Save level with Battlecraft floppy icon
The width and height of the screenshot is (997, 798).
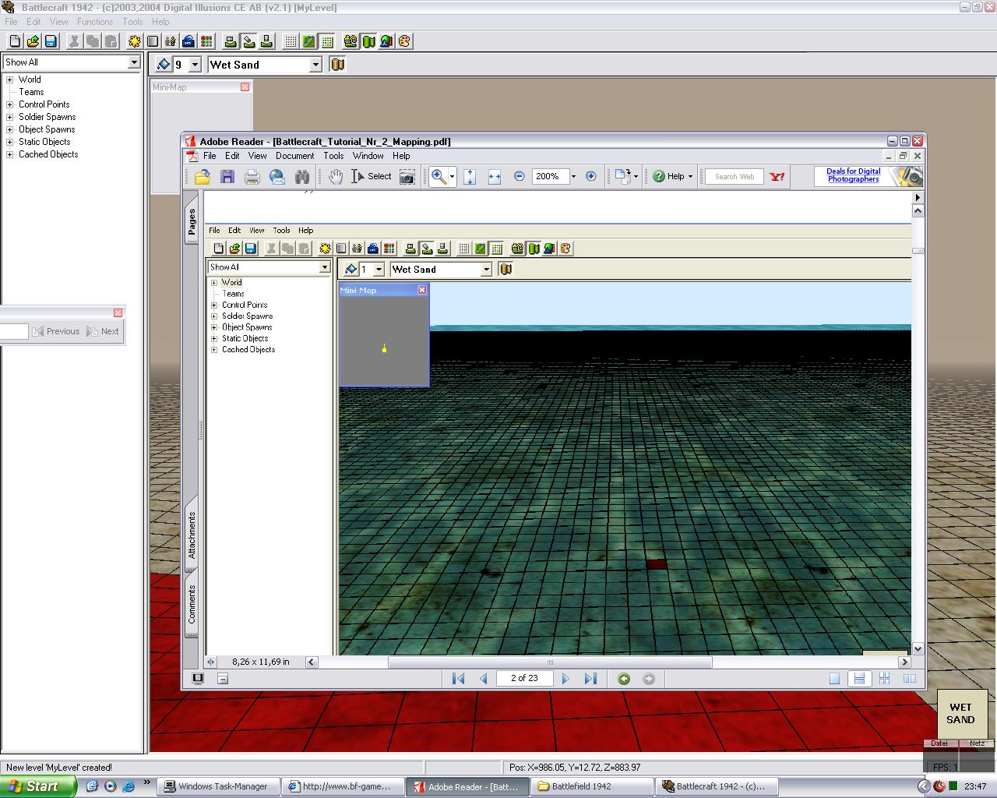[51, 41]
